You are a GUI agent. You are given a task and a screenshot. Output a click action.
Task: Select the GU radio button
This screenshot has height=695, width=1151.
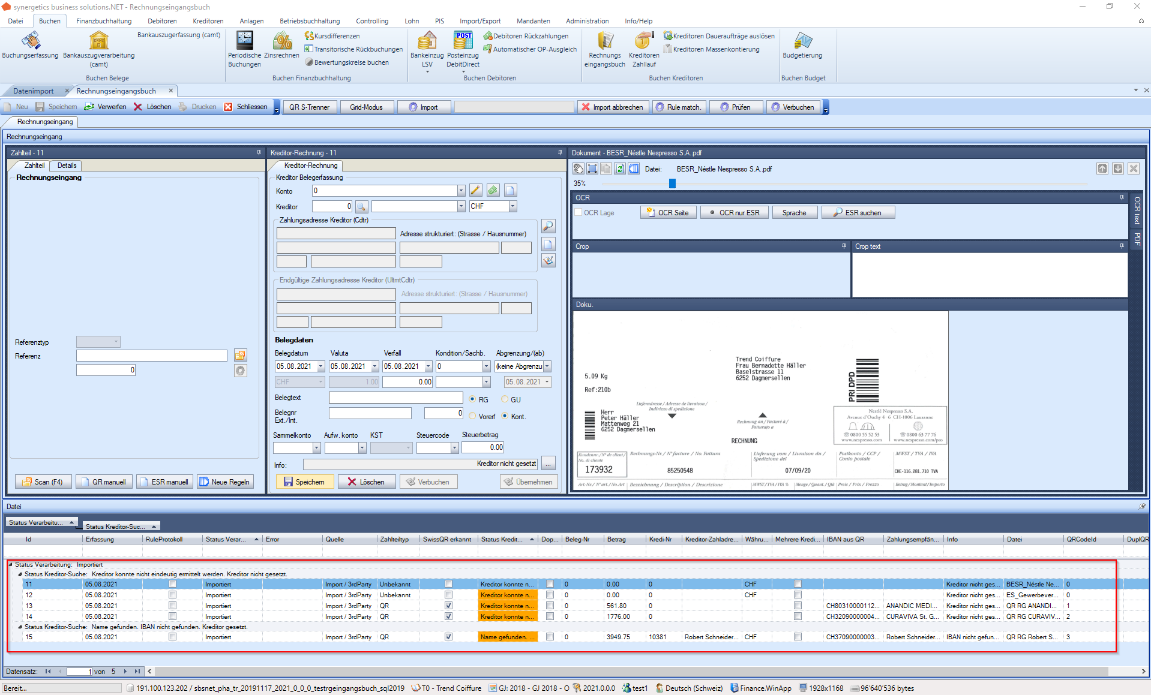(x=505, y=399)
